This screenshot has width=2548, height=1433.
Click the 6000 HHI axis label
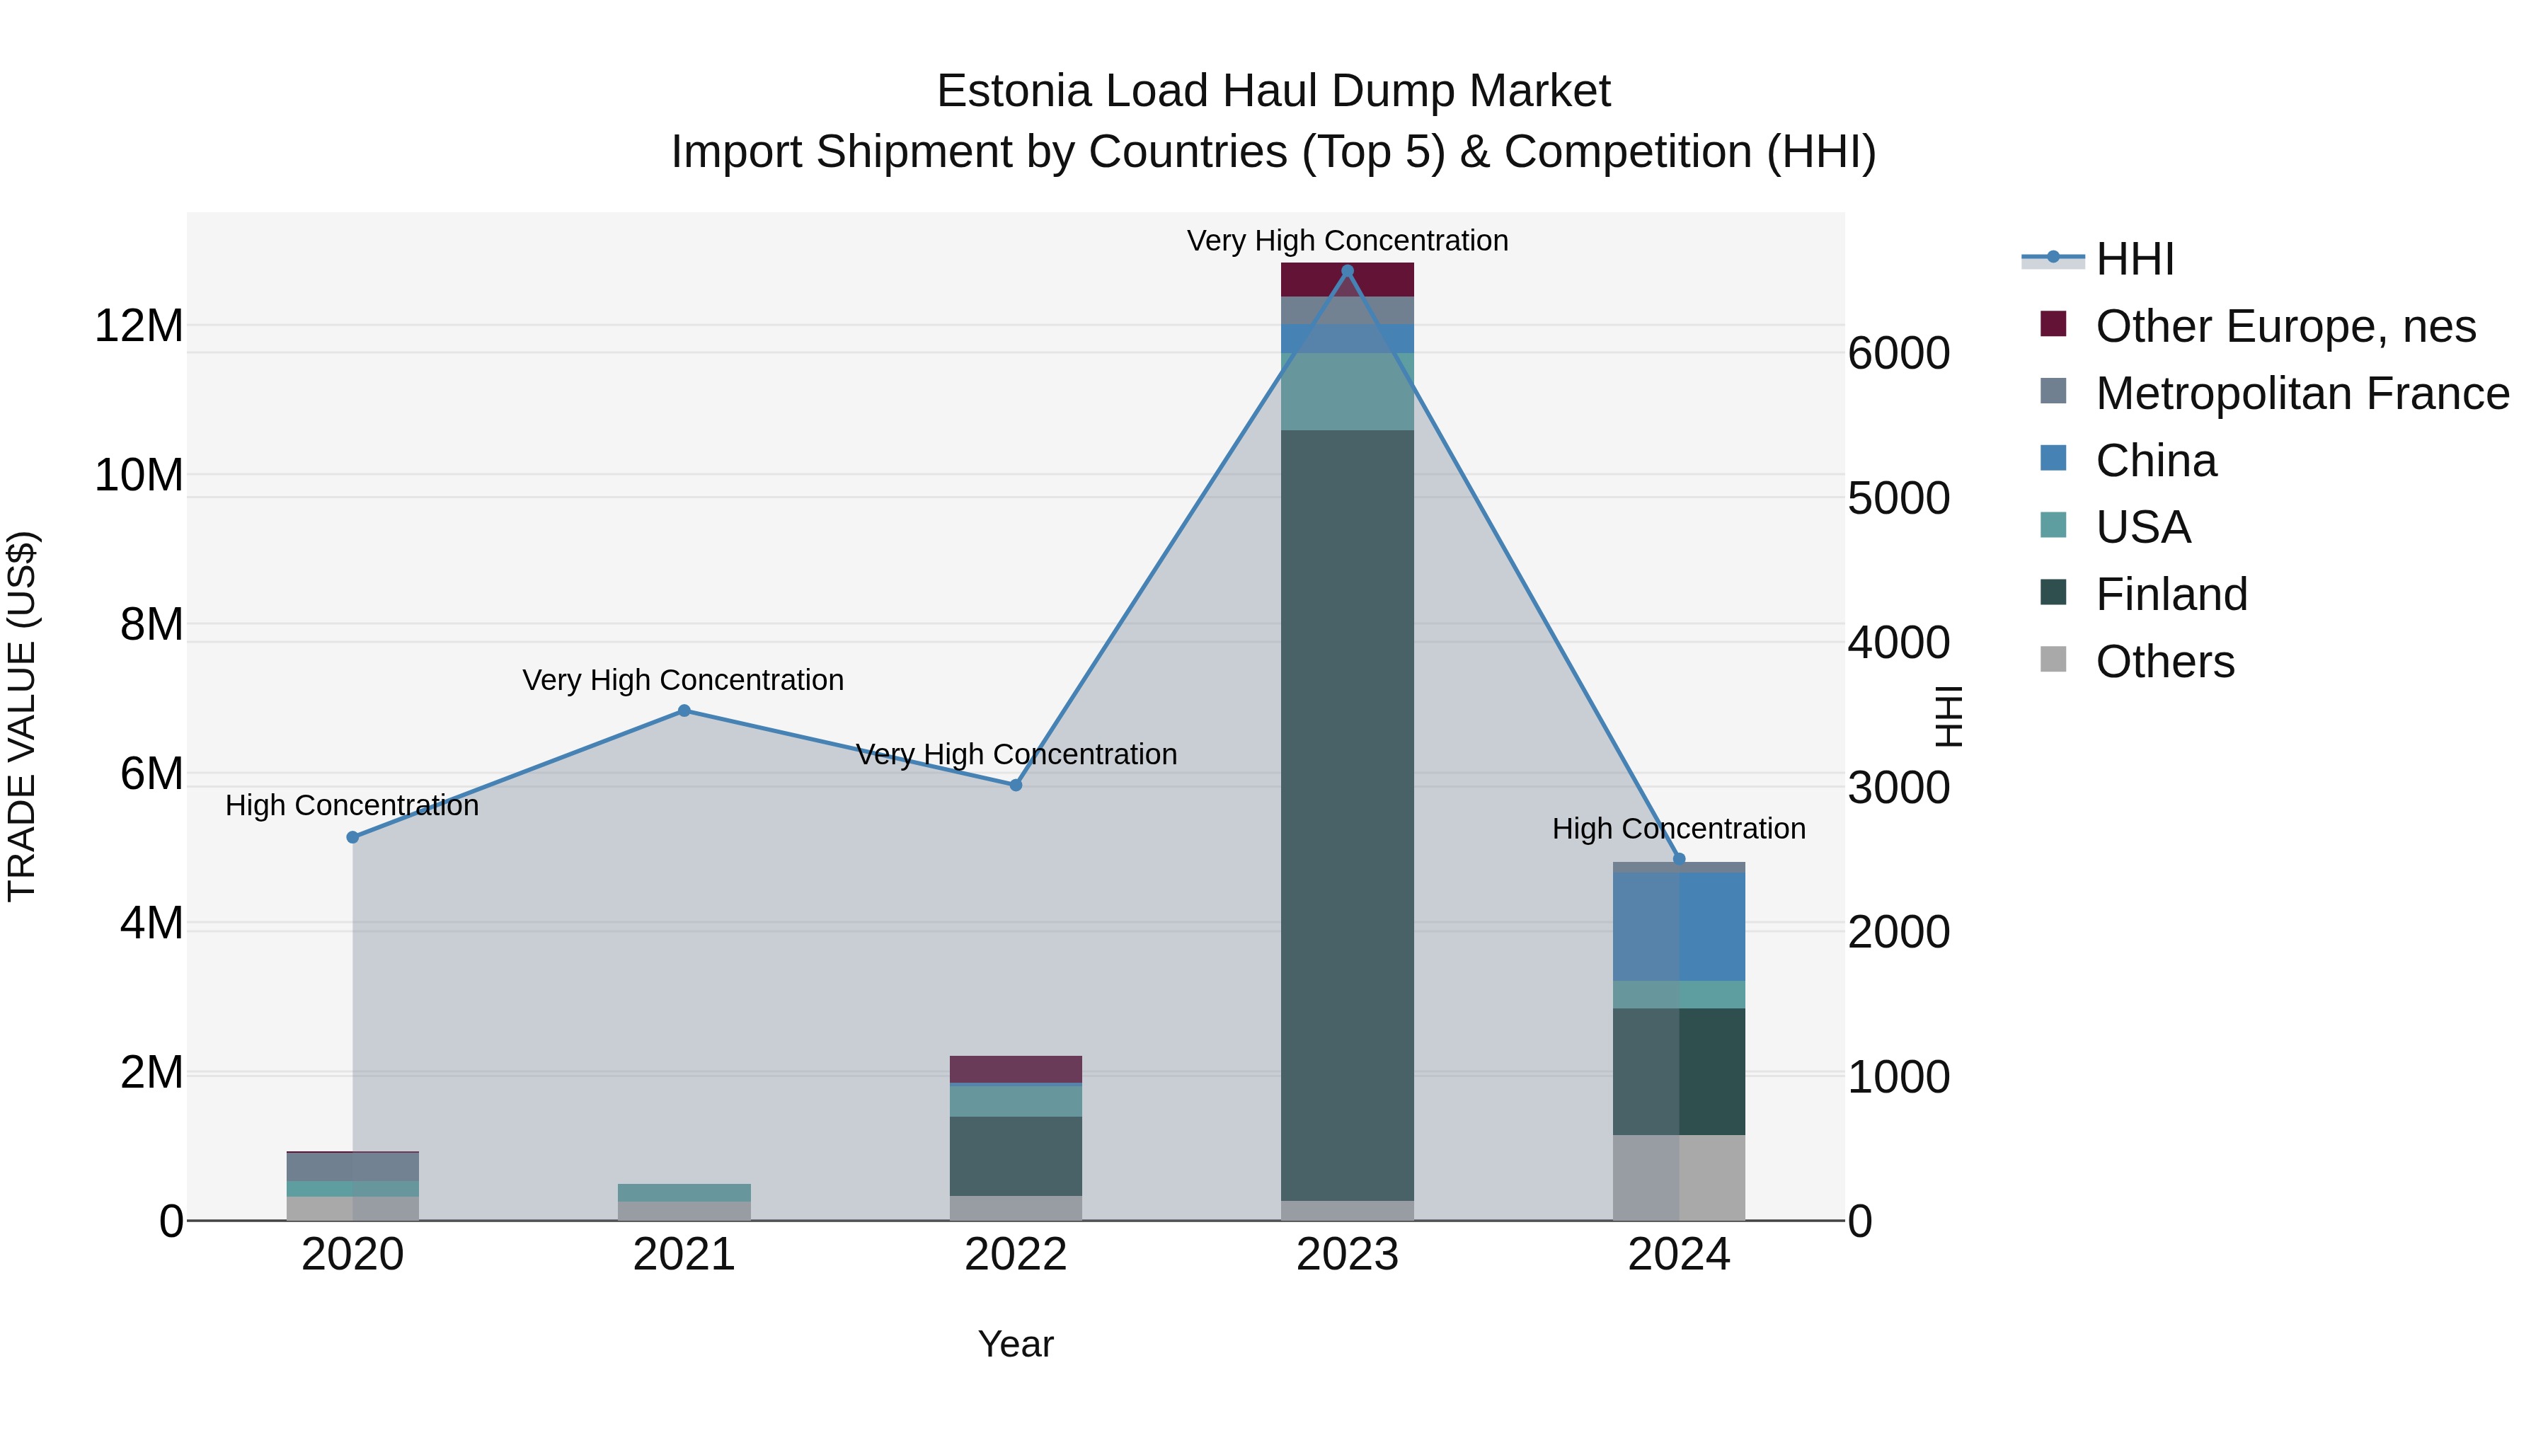1899,354
